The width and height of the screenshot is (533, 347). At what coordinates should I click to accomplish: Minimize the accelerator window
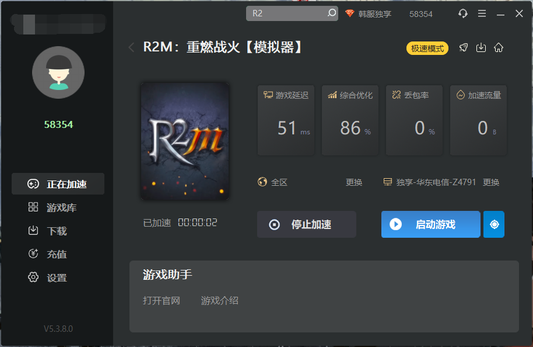click(x=500, y=14)
